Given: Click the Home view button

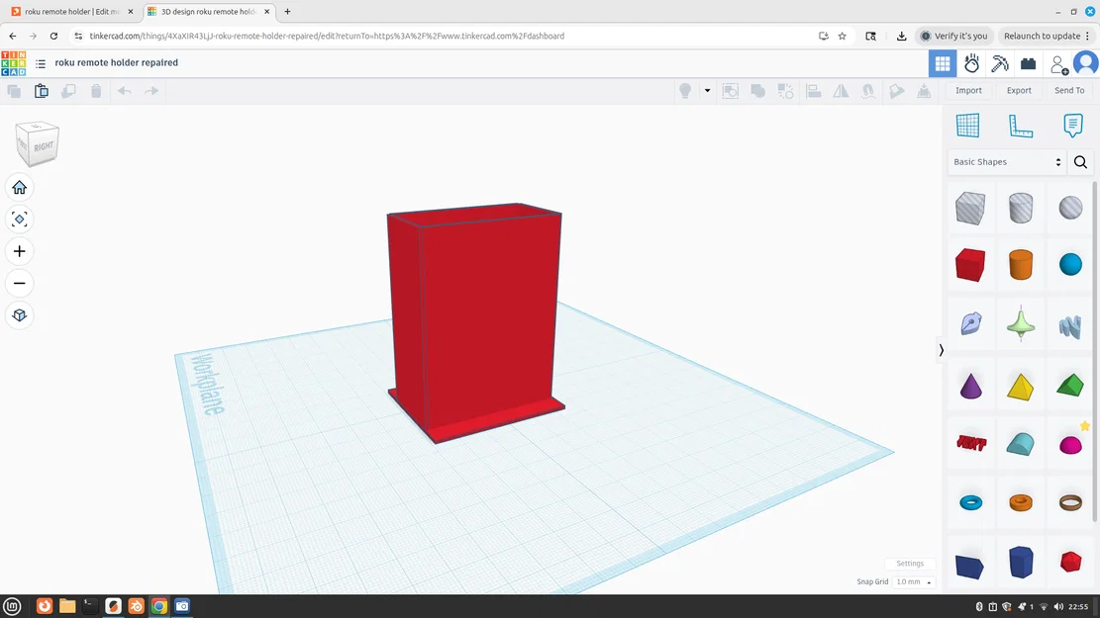Looking at the screenshot, I should coord(20,188).
